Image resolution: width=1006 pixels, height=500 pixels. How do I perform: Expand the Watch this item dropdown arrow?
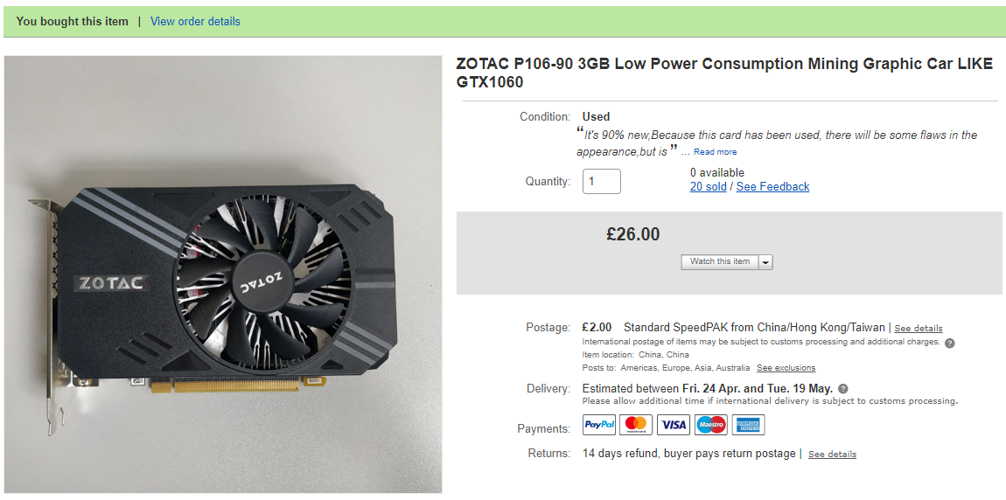coord(766,261)
